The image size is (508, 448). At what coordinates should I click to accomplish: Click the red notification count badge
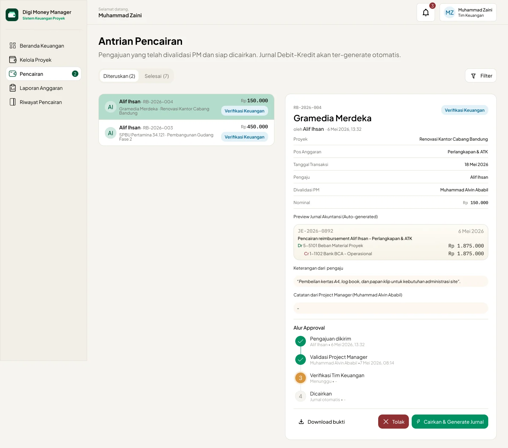click(432, 6)
